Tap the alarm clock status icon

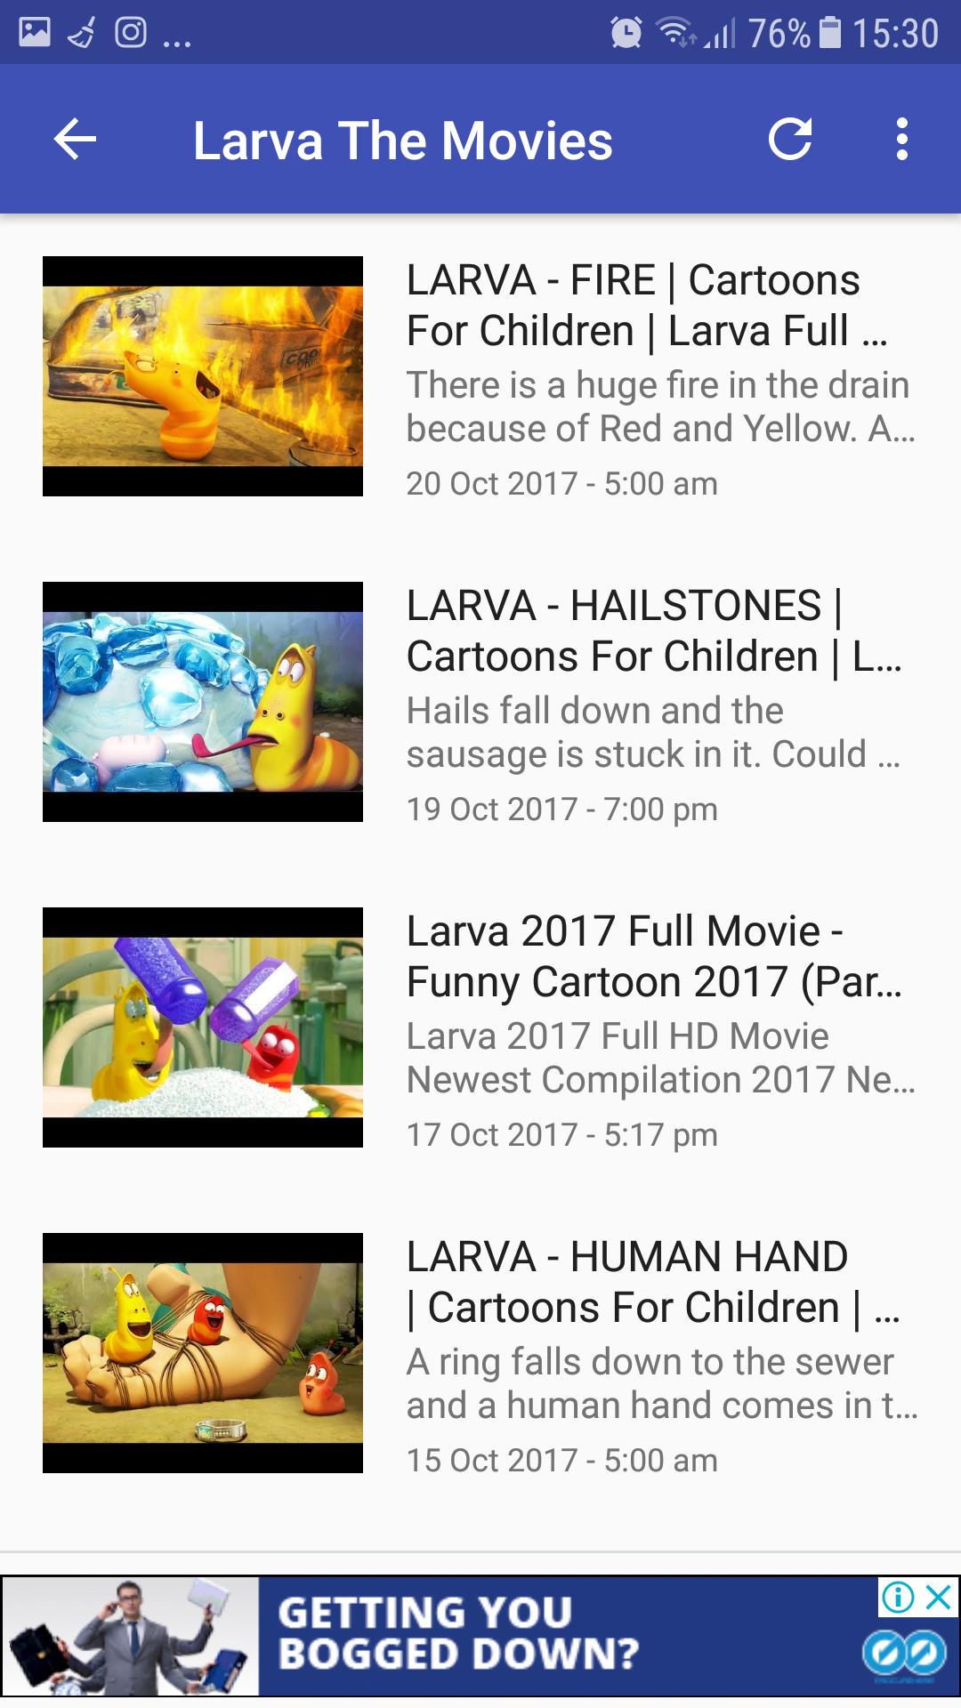pos(626,33)
